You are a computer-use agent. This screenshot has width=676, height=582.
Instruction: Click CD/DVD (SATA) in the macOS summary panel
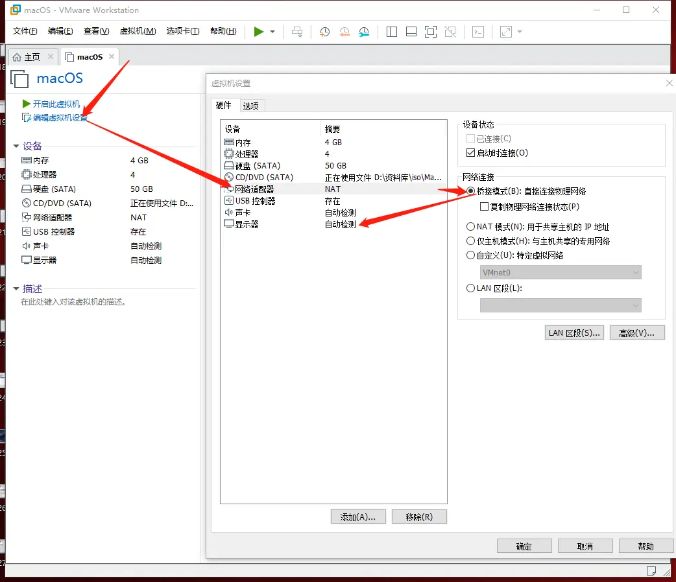56,203
